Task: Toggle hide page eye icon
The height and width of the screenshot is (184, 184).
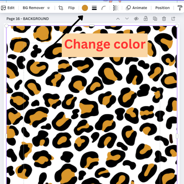Action: [x=136, y=19]
